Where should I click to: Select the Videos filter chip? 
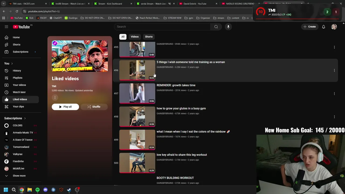pos(135,37)
